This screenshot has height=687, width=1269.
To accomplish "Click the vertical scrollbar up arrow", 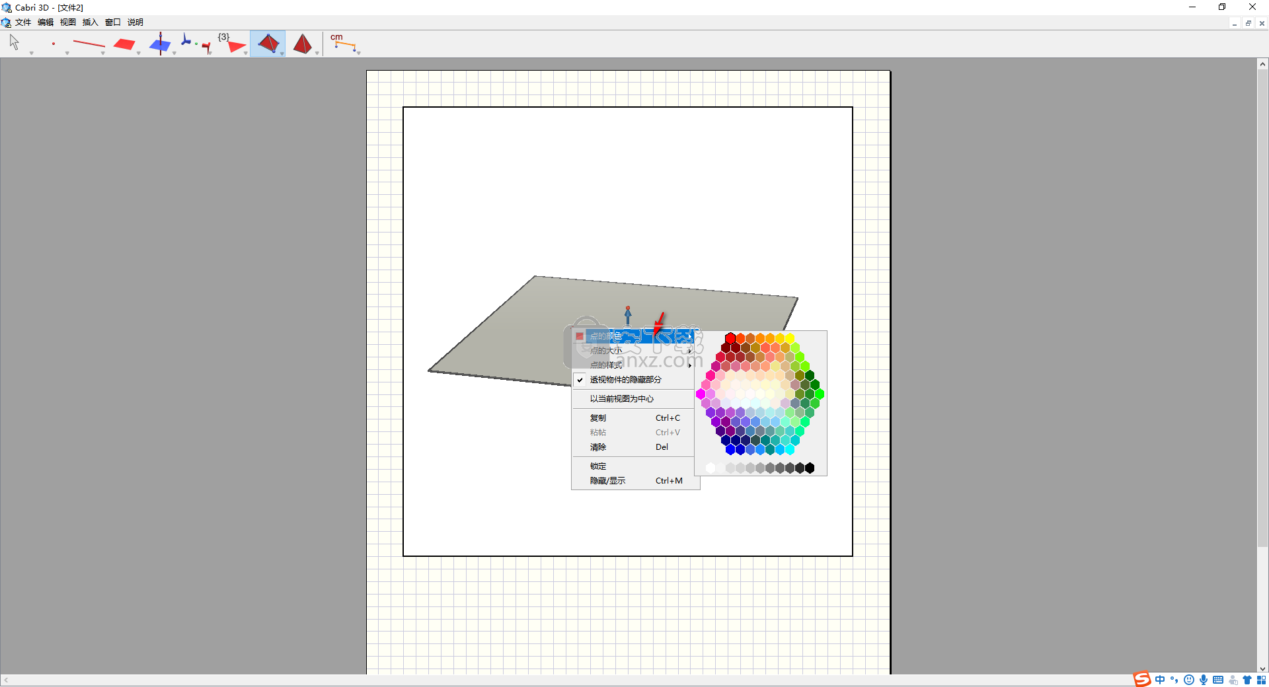I will (x=1262, y=64).
